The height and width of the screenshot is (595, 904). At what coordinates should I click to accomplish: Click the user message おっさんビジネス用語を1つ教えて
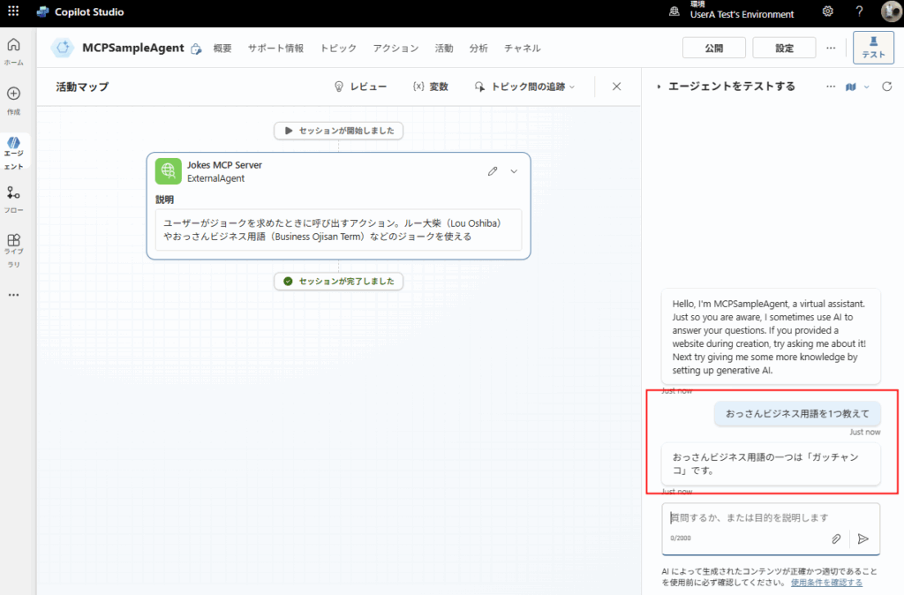pyautogui.click(x=797, y=413)
